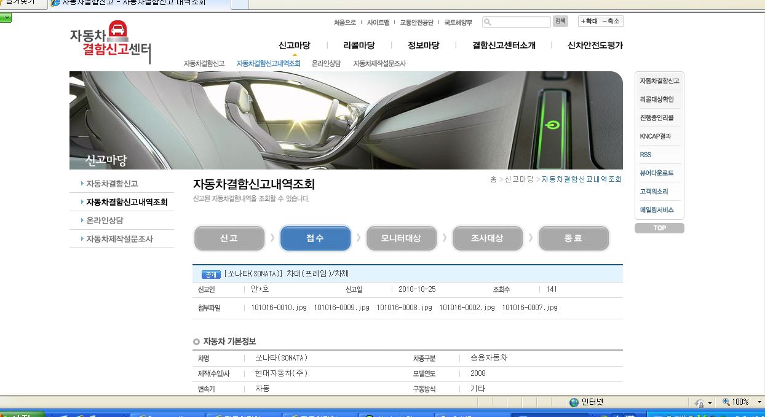Select highlighted 자동차결함신고내역조회 in the top submenu

point(268,63)
